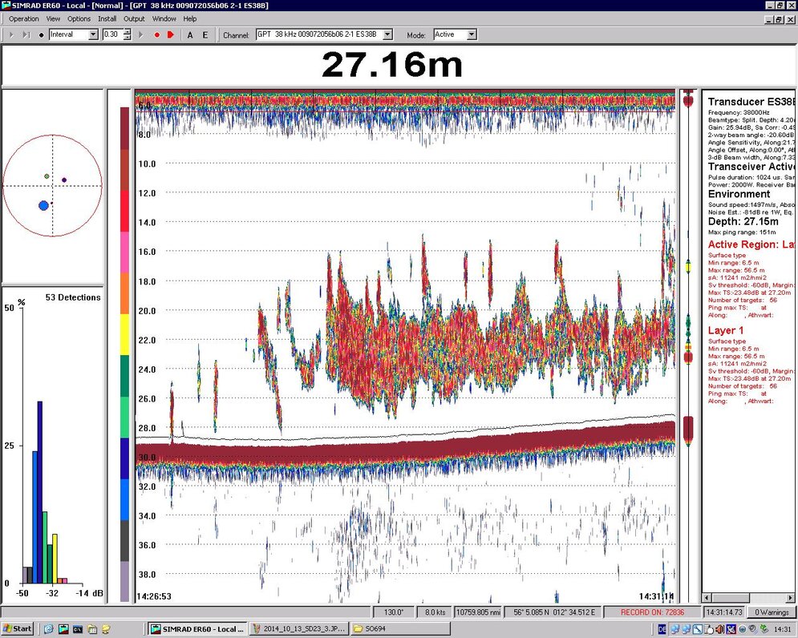Open the Interval ping mode dropdown
This screenshot has height=638, width=798.
(93, 34)
